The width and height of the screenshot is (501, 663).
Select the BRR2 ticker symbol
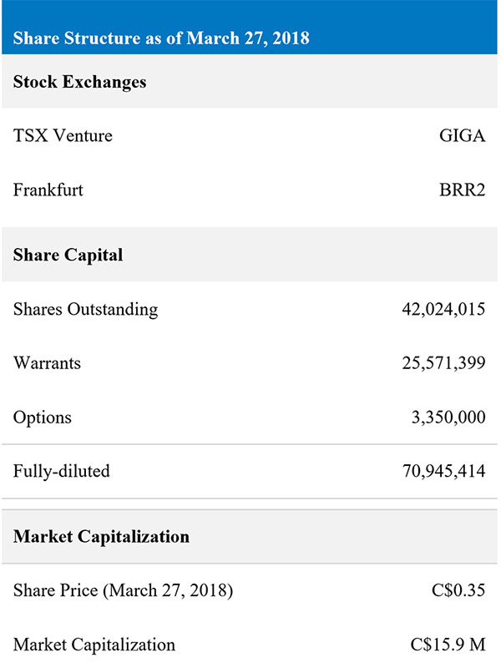pyautogui.click(x=462, y=190)
